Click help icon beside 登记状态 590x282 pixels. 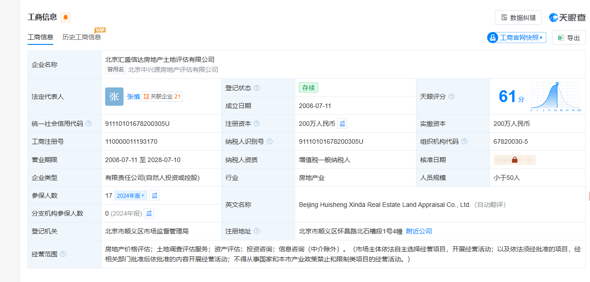pyautogui.click(x=257, y=88)
